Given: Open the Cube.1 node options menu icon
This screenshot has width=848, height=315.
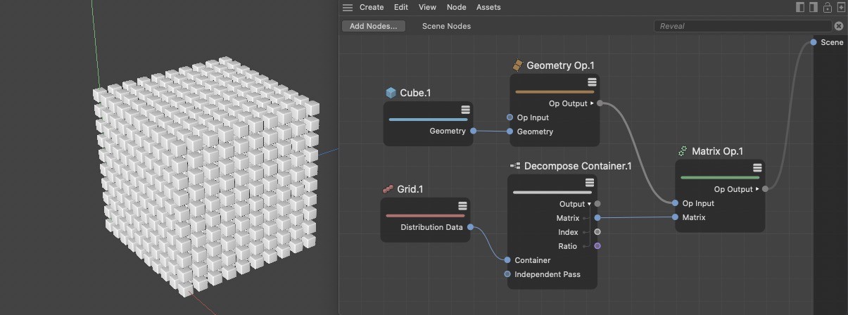Looking at the screenshot, I should tap(465, 110).
